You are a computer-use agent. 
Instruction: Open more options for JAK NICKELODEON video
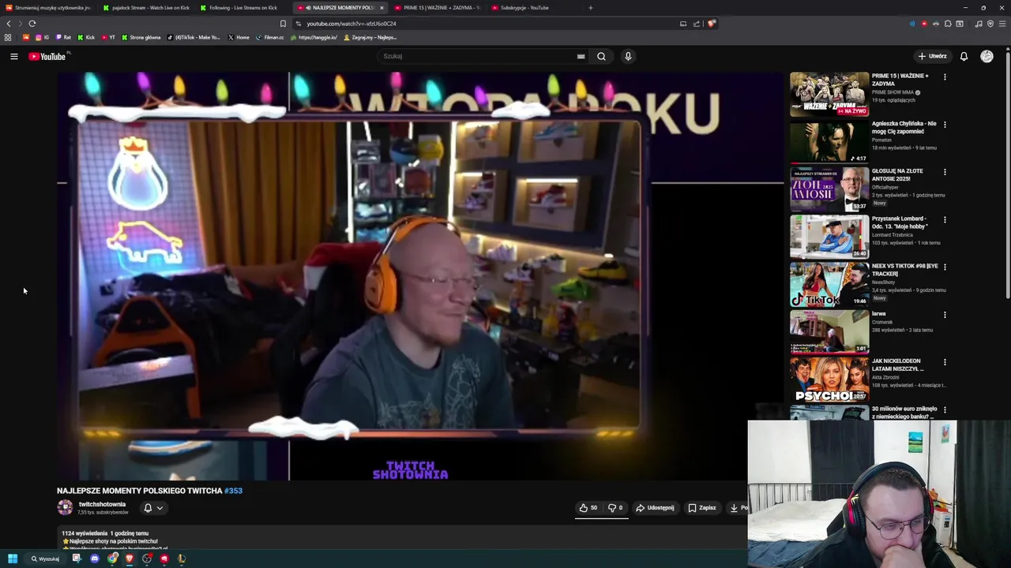(945, 363)
